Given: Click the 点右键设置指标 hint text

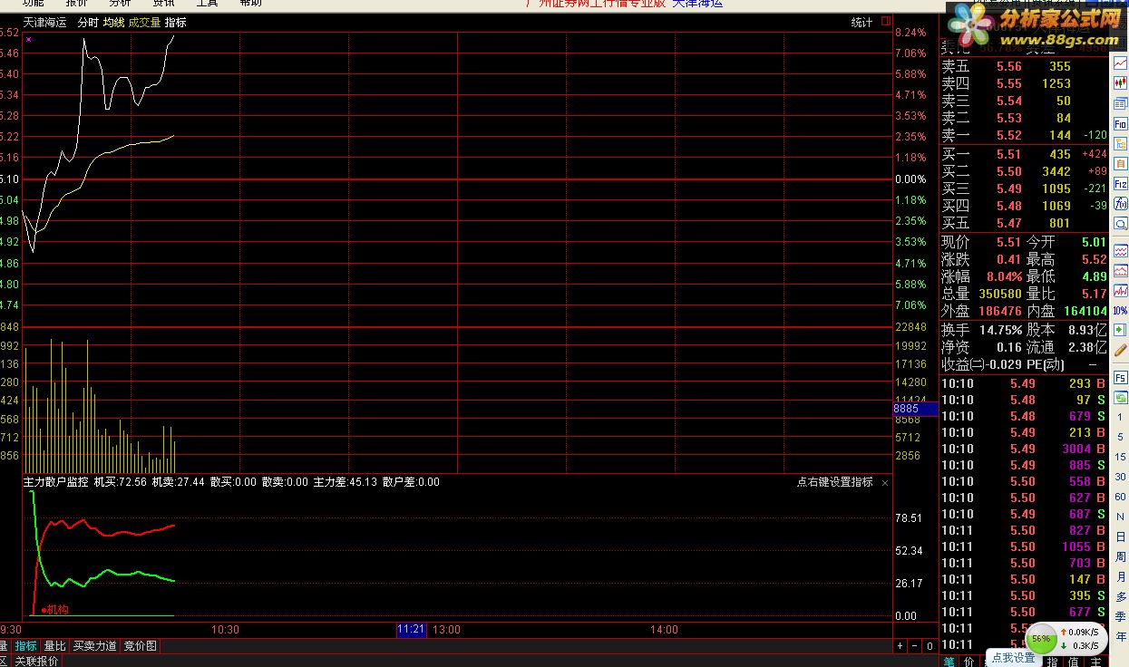Looking at the screenshot, I should click(834, 482).
